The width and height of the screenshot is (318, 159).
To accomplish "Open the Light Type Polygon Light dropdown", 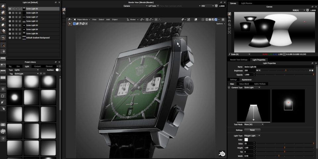I will pyautogui.click(x=252, y=135).
